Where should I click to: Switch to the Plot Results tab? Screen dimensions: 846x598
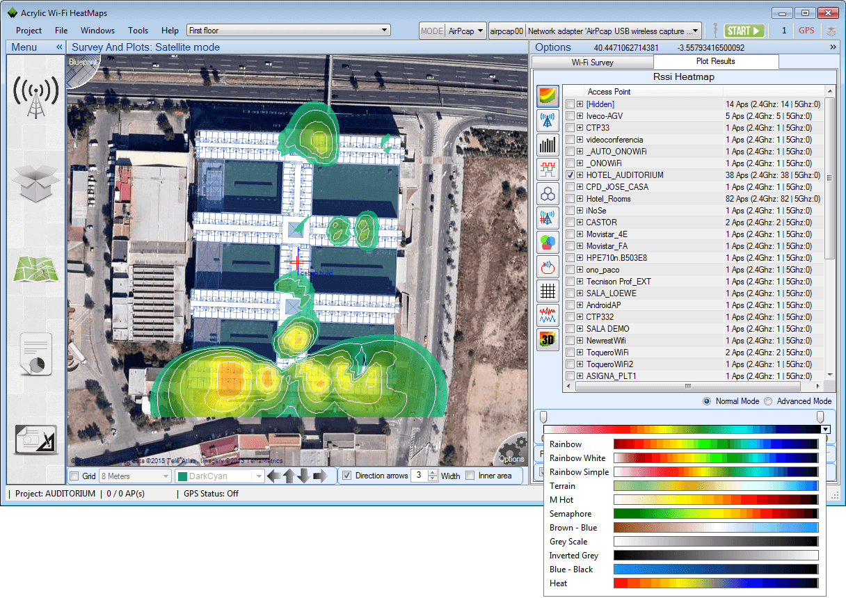[x=716, y=61]
